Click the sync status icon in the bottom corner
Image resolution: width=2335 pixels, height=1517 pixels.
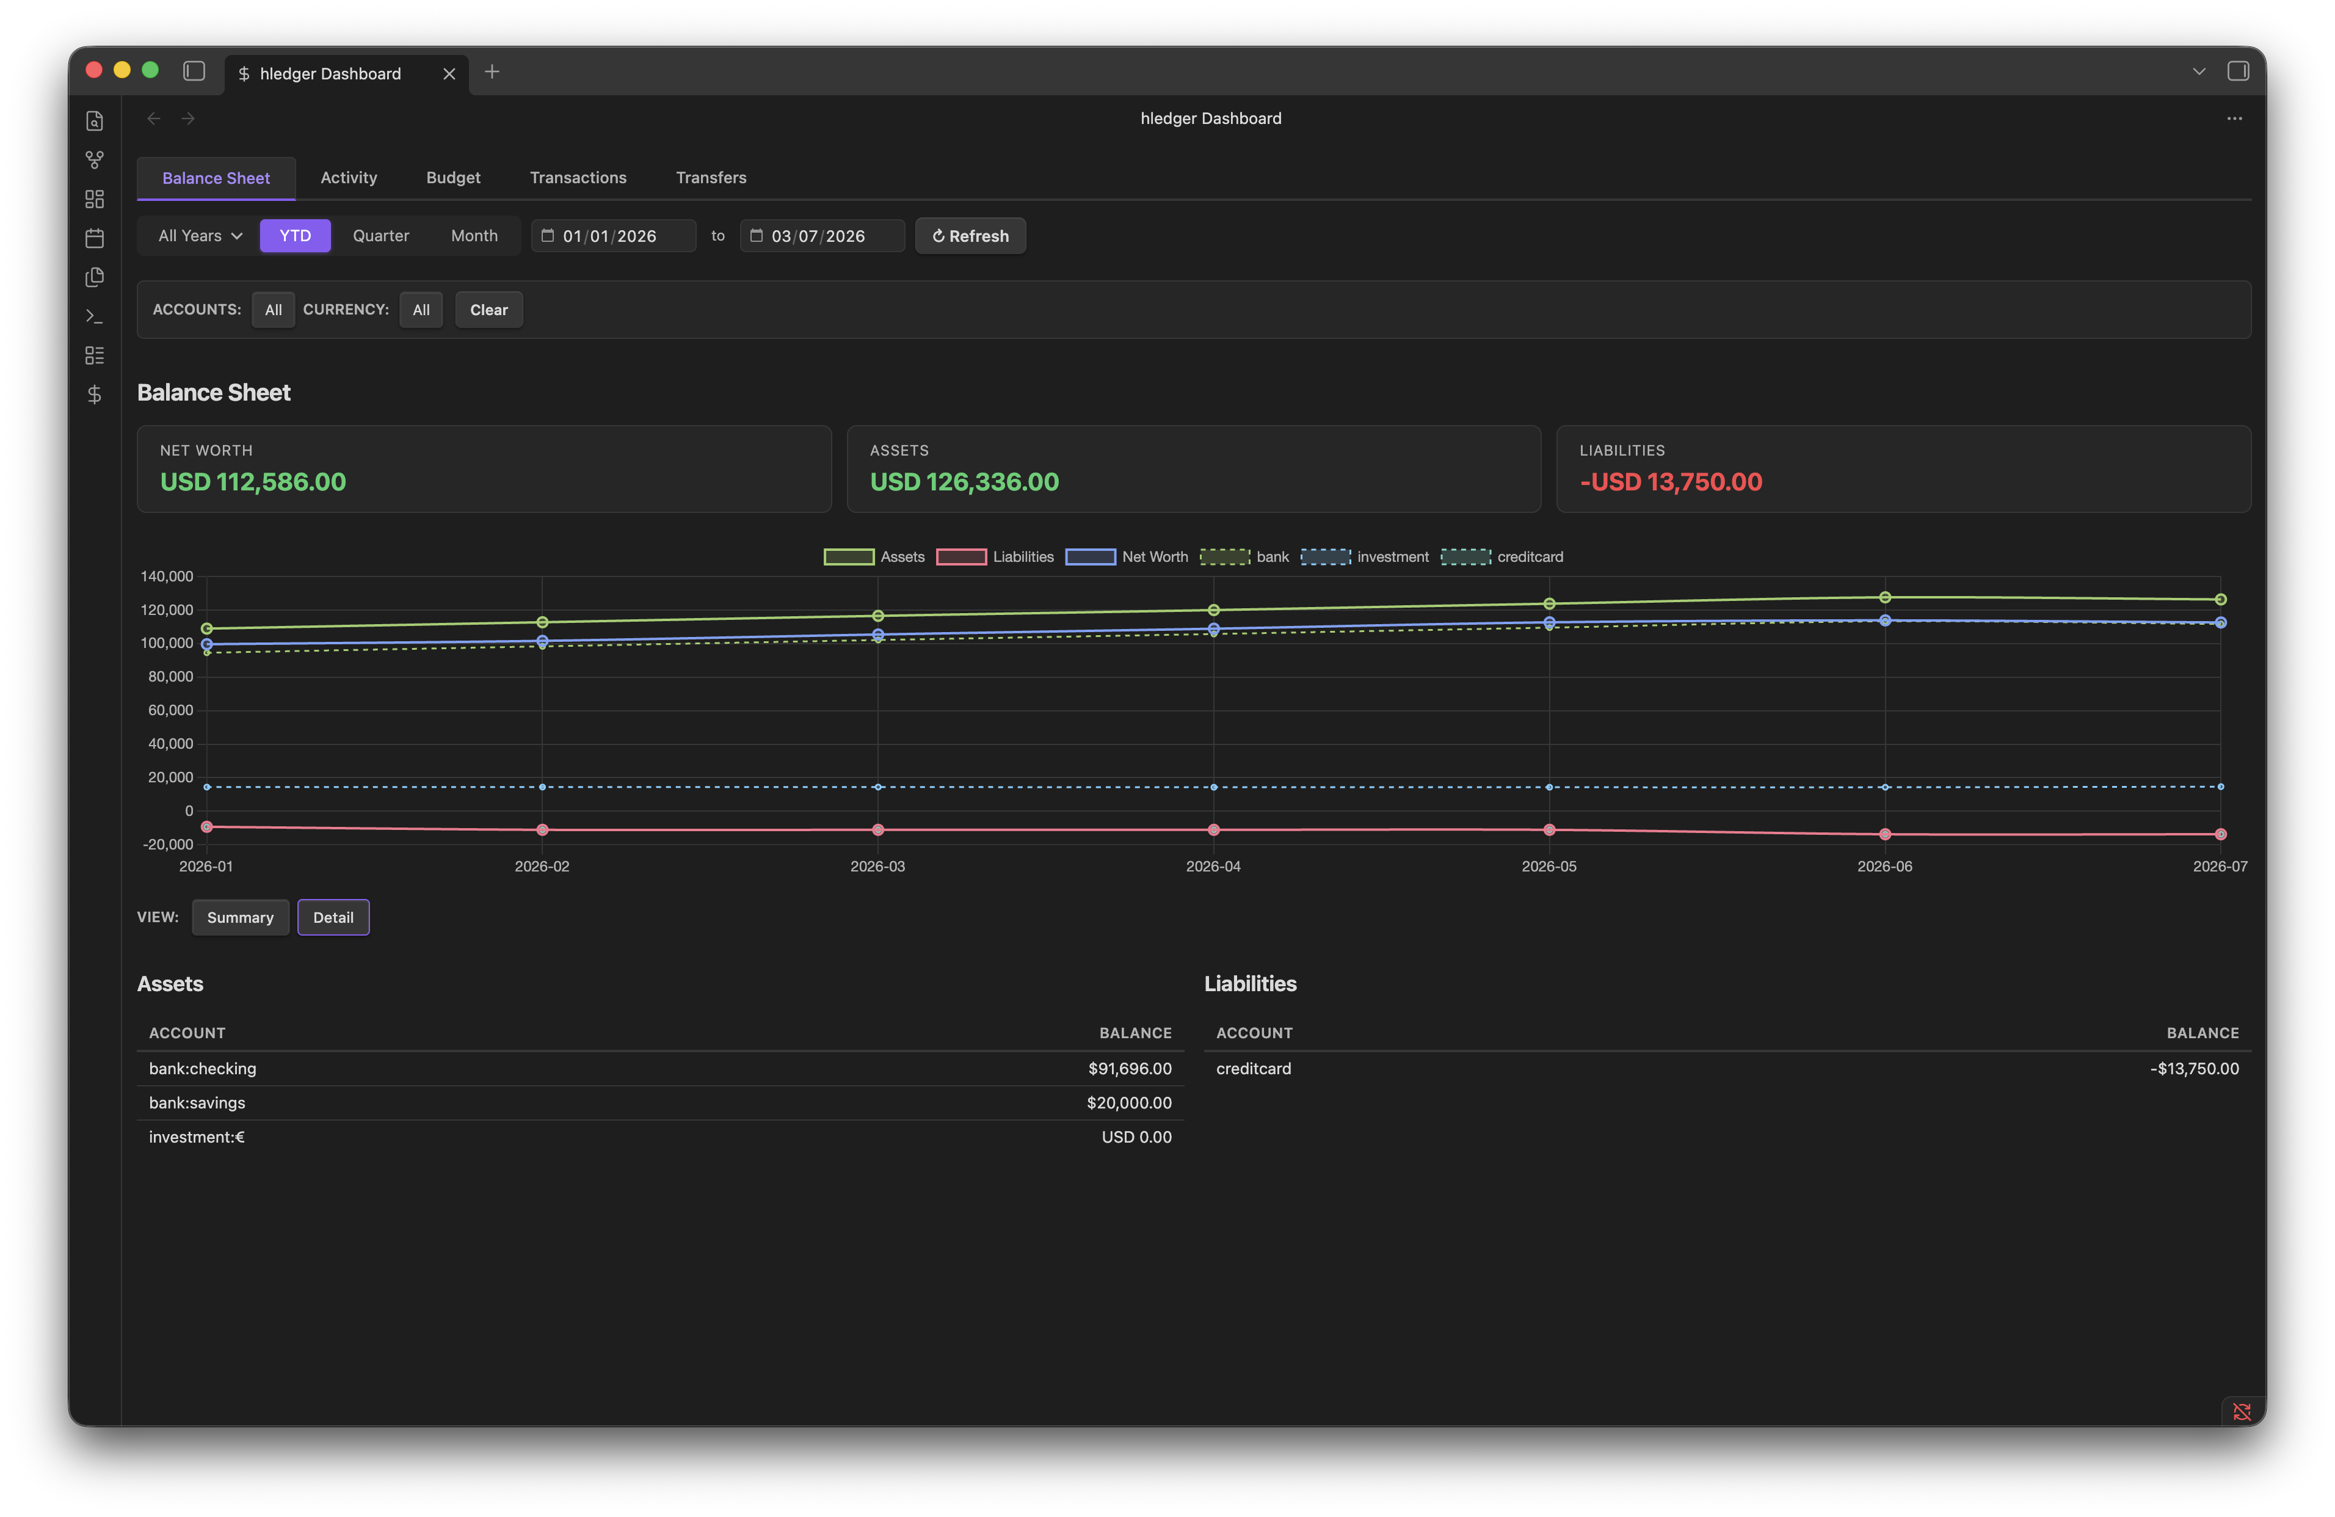pyautogui.click(x=2242, y=1411)
